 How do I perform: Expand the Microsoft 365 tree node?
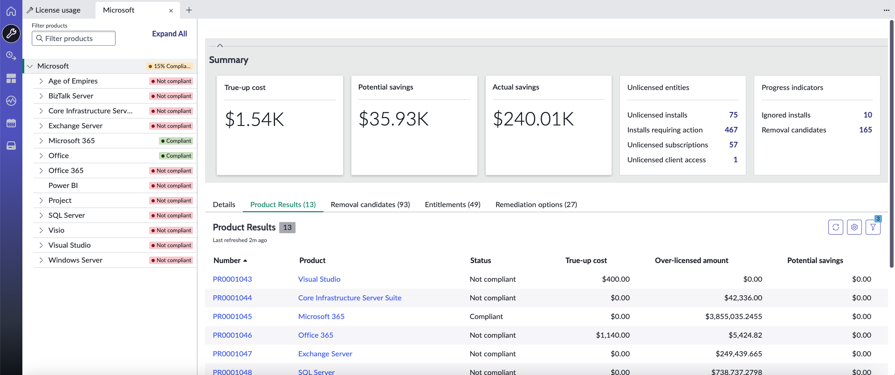[x=41, y=141]
